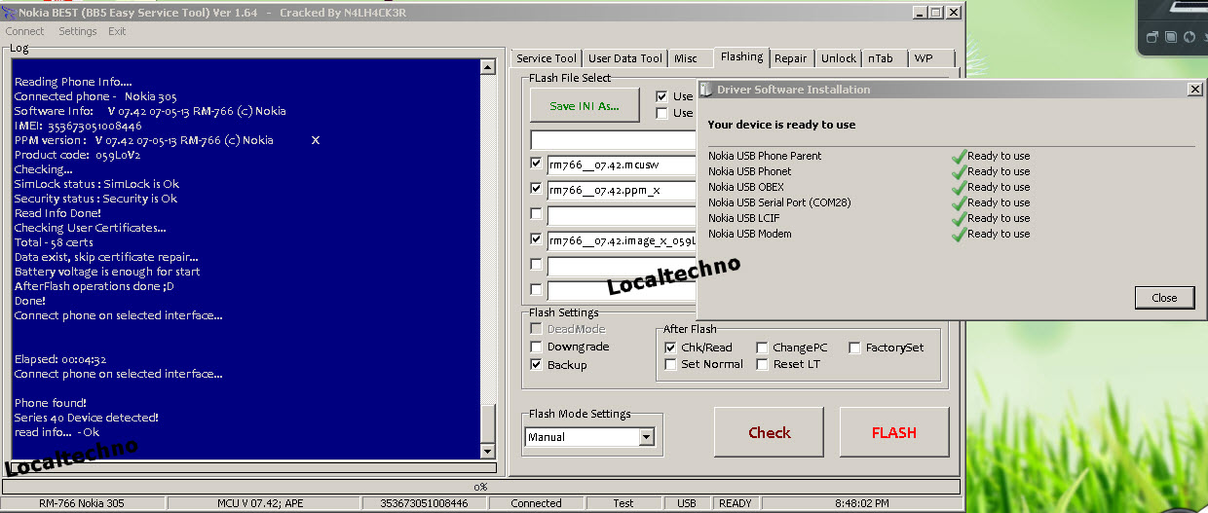Click log line "Series 40 Device detected!"
The image size is (1208, 513).
point(87,418)
